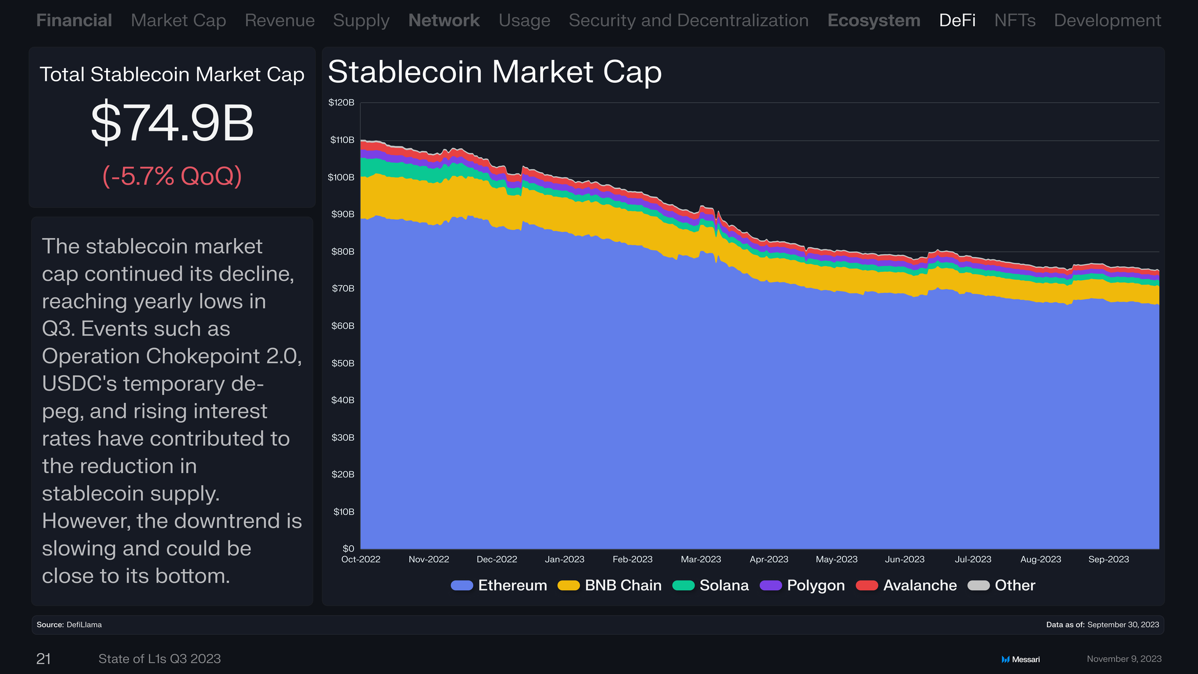Click the Ecosystem heading
The image size is (1198, 674).
pyautogui.click(x=874, y=21)
